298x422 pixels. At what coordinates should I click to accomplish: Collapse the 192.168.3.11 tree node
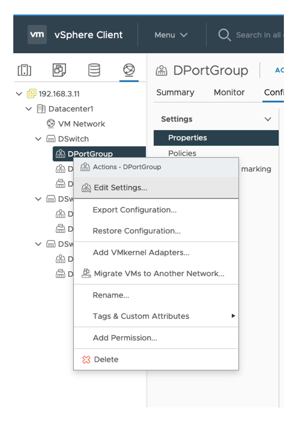(x=19, y=94)
